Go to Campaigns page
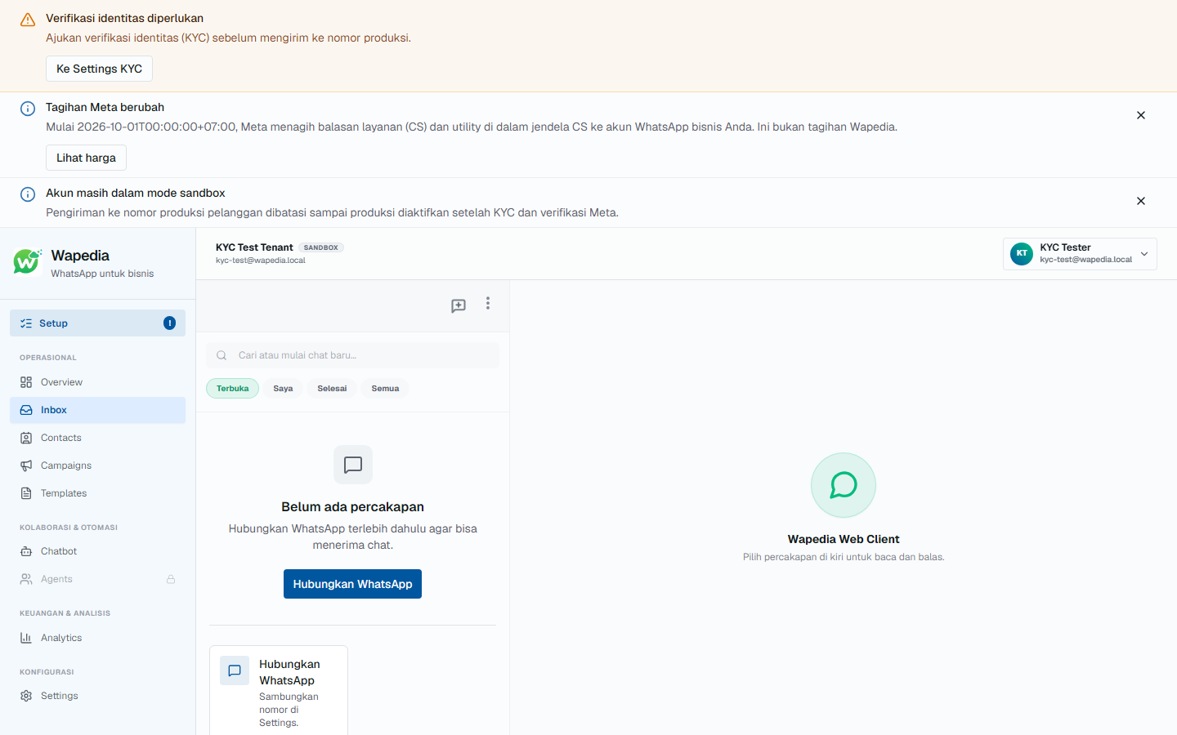 (97, 465)
